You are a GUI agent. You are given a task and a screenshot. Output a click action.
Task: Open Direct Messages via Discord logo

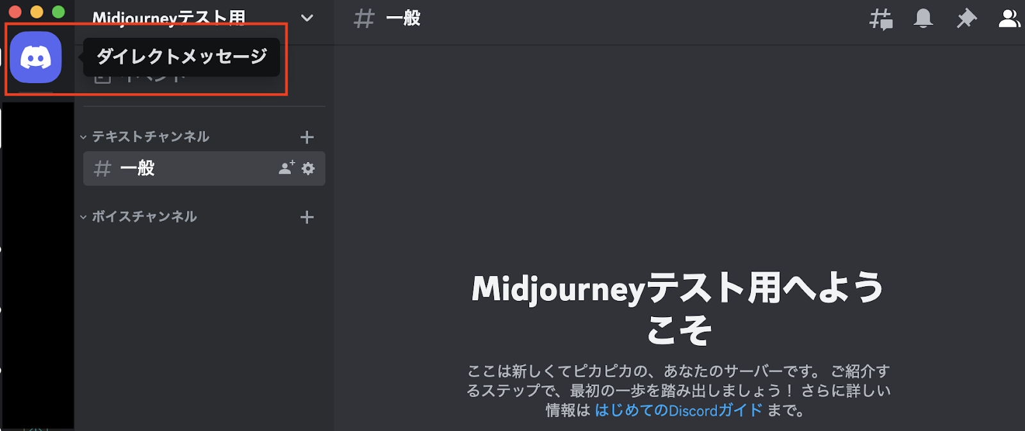pyautogui.click(x=36, y=57)
